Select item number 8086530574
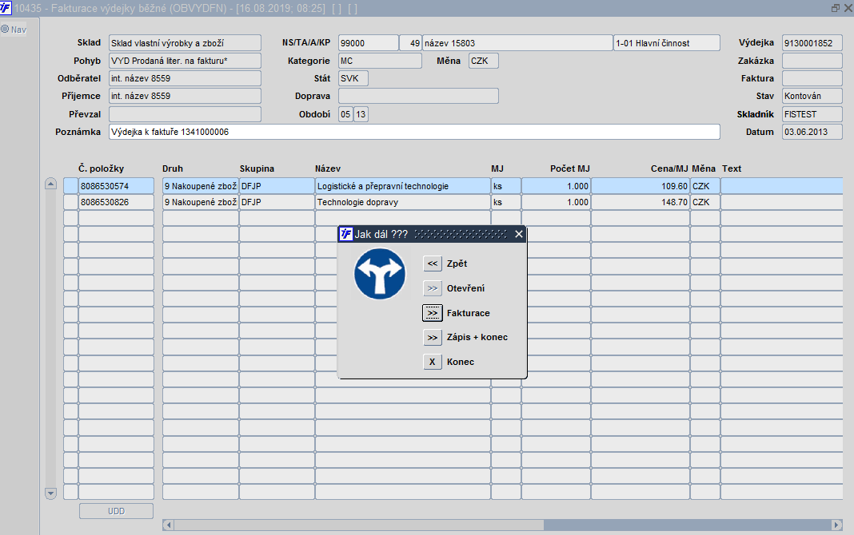 (x=116, y=186)
